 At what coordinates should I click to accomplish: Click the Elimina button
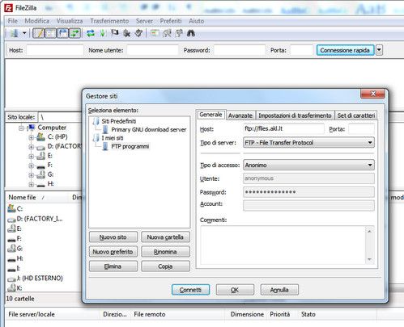pos(113,266)
